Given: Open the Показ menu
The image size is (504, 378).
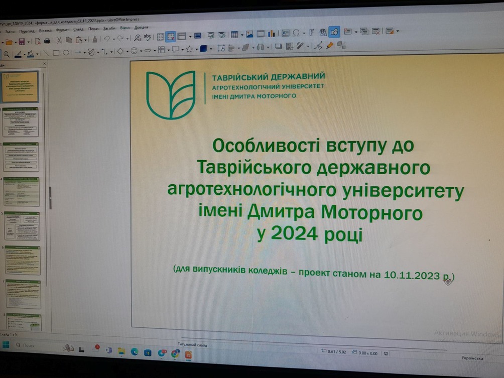Looking at the screenshot, I should pos(93,29).
